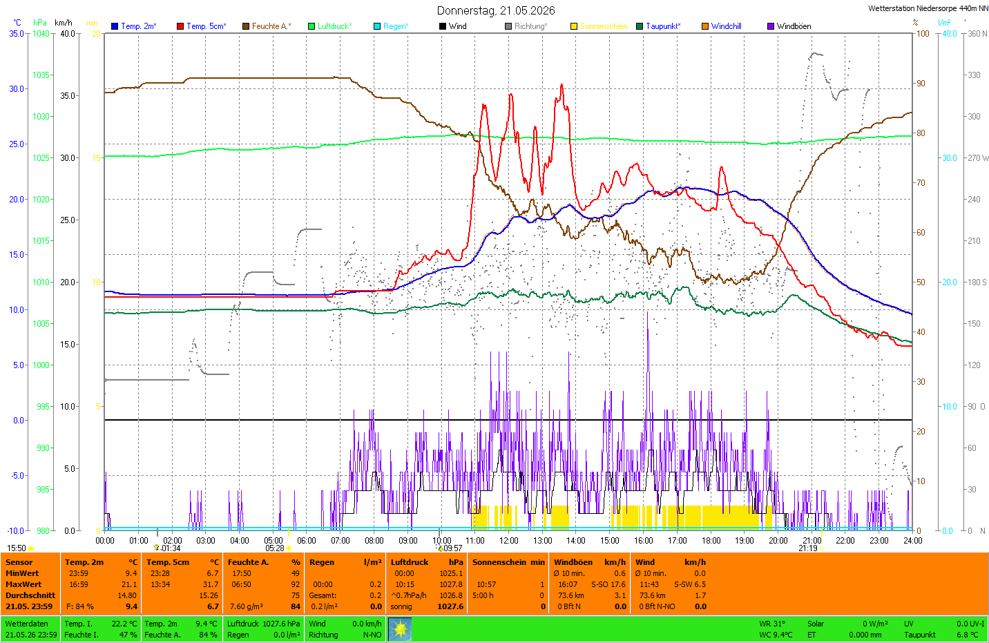Click the 'Luftdruck' column header in the orange table
Image resolution: width=989 pixels, height=643 pixels.
coord(410,562)
